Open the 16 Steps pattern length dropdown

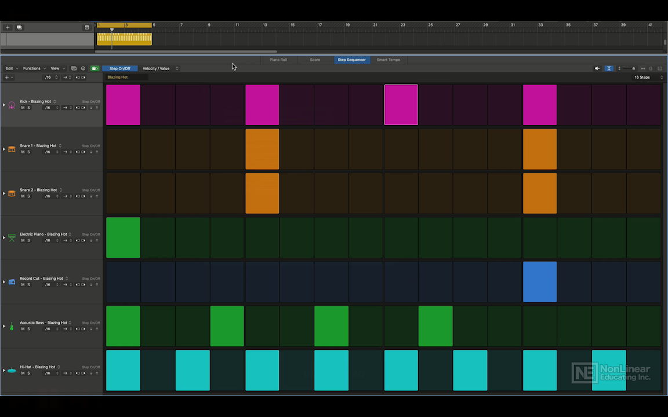(x=642, y=77)
